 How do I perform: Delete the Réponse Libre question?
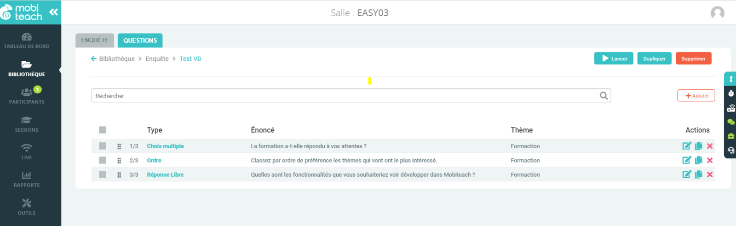(710, 174)
